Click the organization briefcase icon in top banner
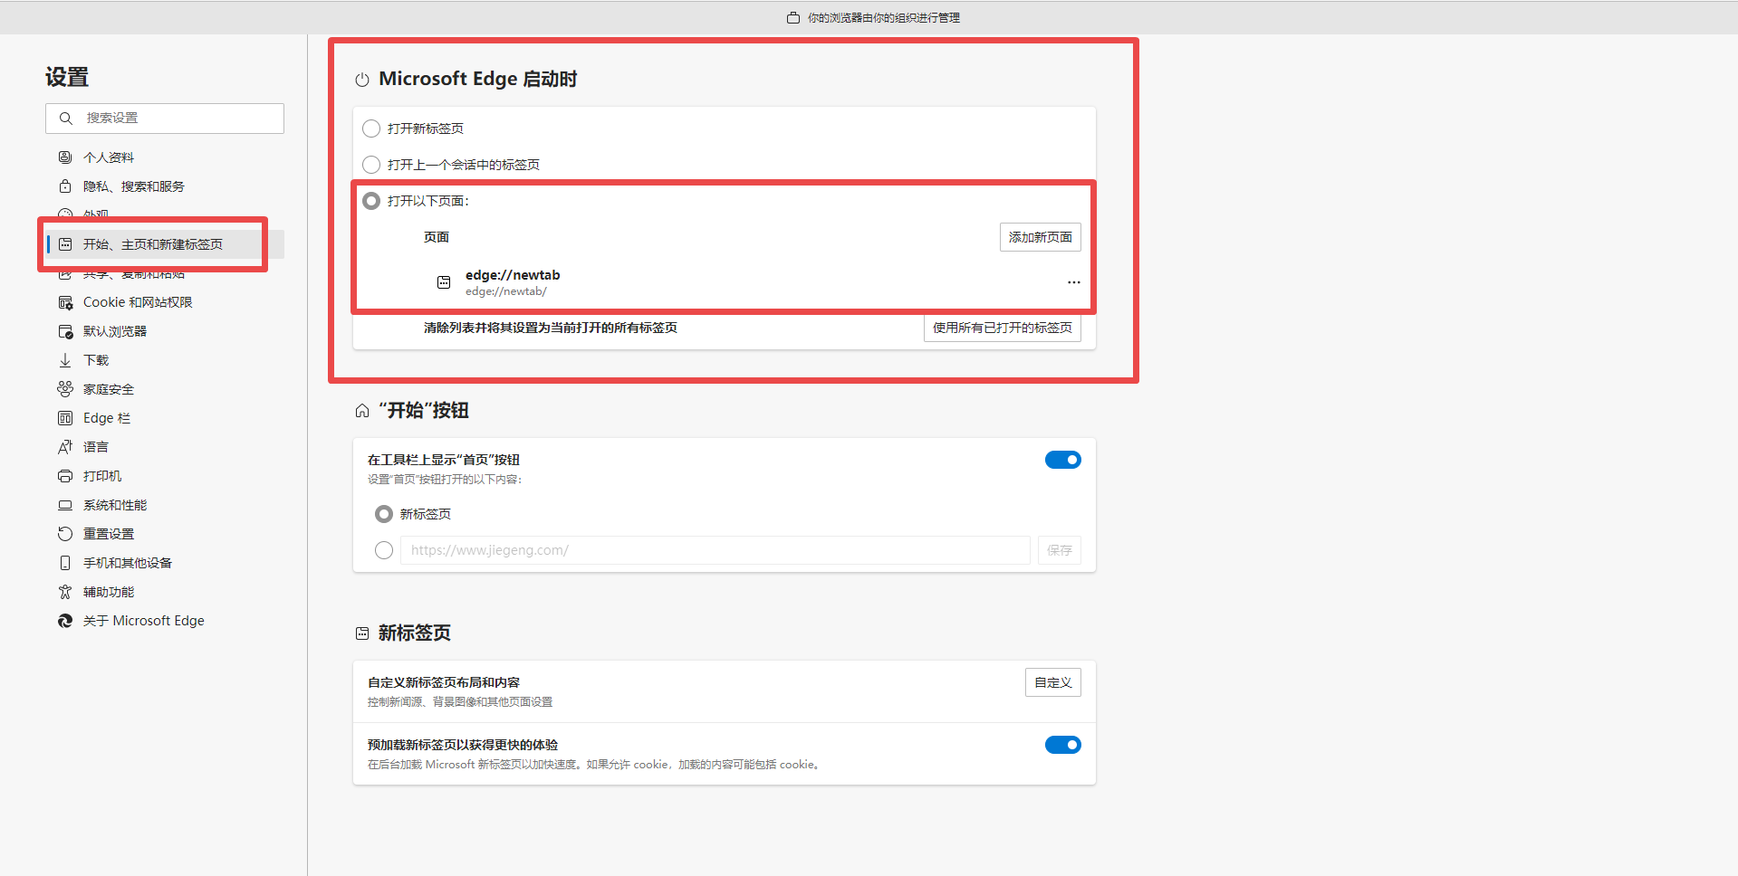Screen dimensions: 1738x876 793,17
